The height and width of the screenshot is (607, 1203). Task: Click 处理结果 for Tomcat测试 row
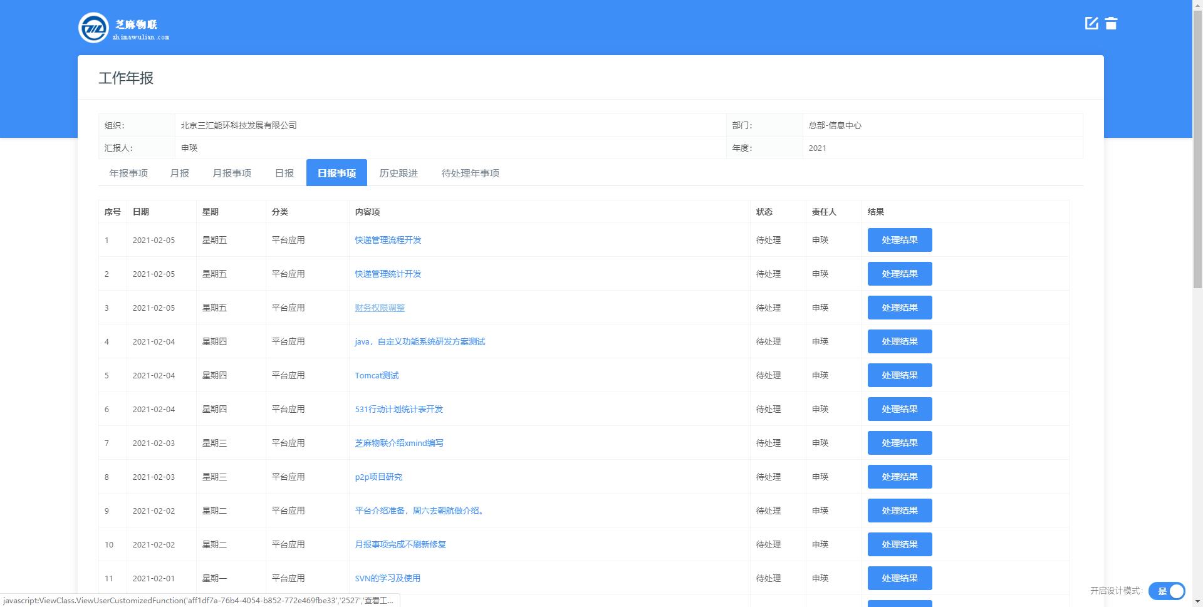pos(900,375)
